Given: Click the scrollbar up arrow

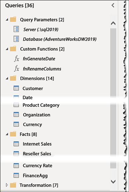Looking at the screenshot, I should click(x=113, y=23).
